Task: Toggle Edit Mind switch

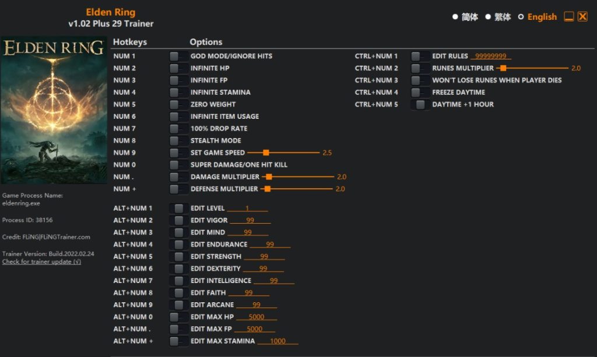Action: [x=178, y=233]
